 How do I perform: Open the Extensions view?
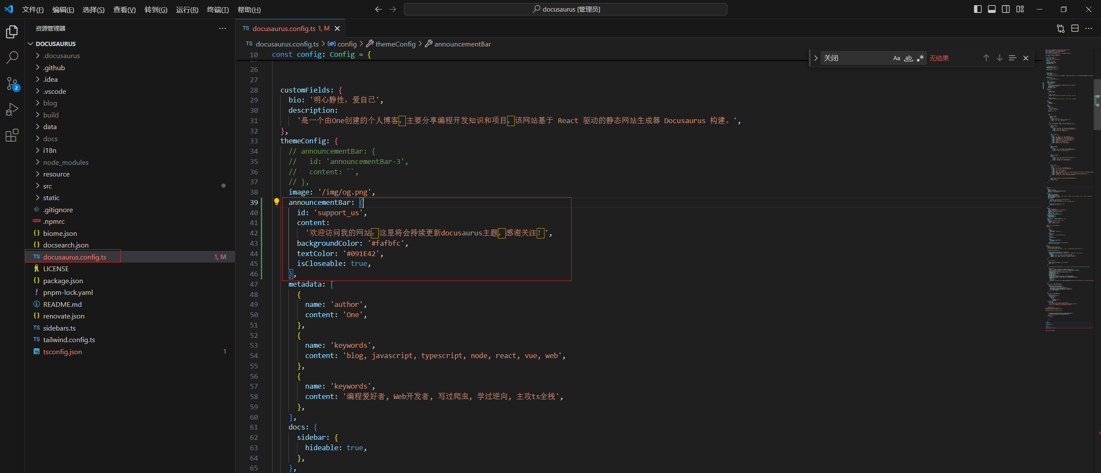point(12,136)
